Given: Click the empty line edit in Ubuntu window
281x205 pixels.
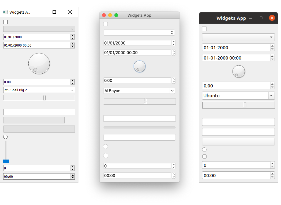Looking at the screenshot, I should 238,122.
